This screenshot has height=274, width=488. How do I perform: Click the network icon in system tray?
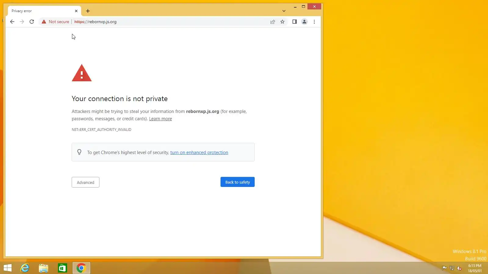click(452, 268)
